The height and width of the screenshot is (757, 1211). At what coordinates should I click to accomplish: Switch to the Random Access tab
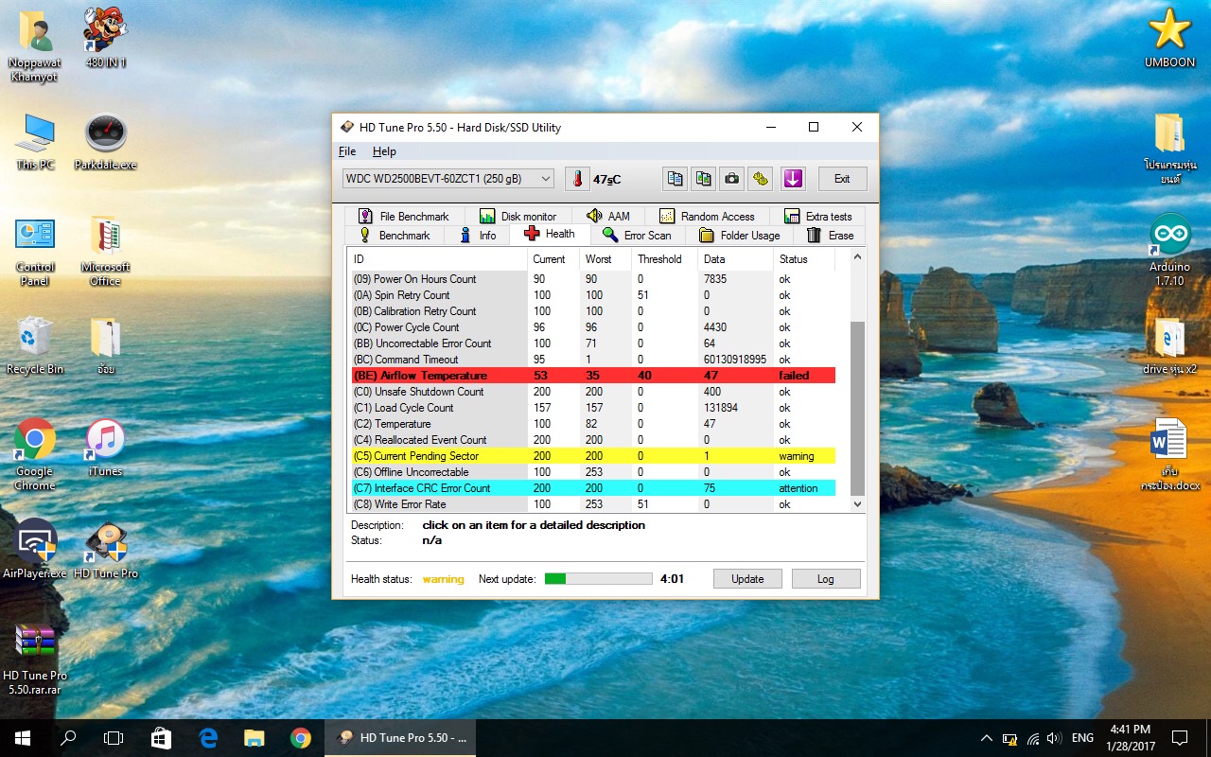coord(707,216)
